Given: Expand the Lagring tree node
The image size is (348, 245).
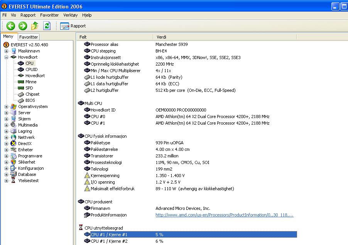Looking at the screenshot, I should click(6, 132).
